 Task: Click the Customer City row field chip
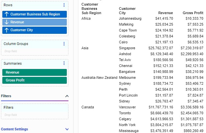click(x=36, y=30)
